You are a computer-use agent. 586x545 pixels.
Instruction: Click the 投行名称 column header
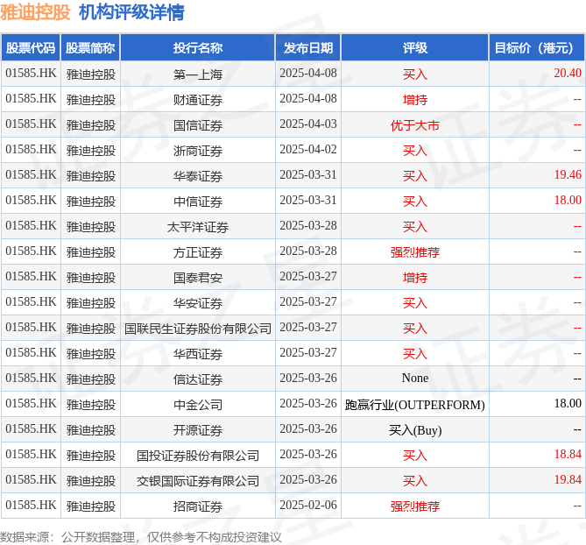pyautogui.click(x=198, y=48)
